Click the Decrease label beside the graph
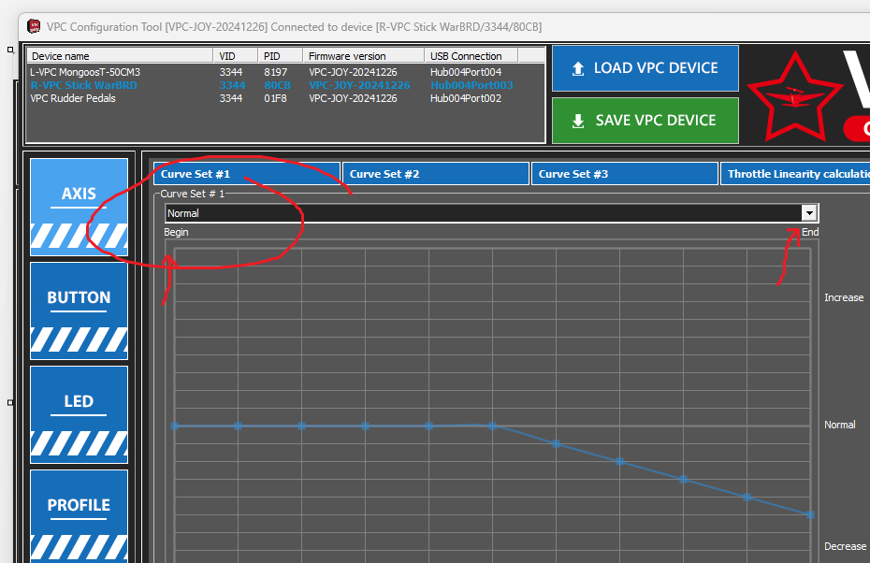The width and height of the screenshot is (870, 563). [x=845, y=546]
